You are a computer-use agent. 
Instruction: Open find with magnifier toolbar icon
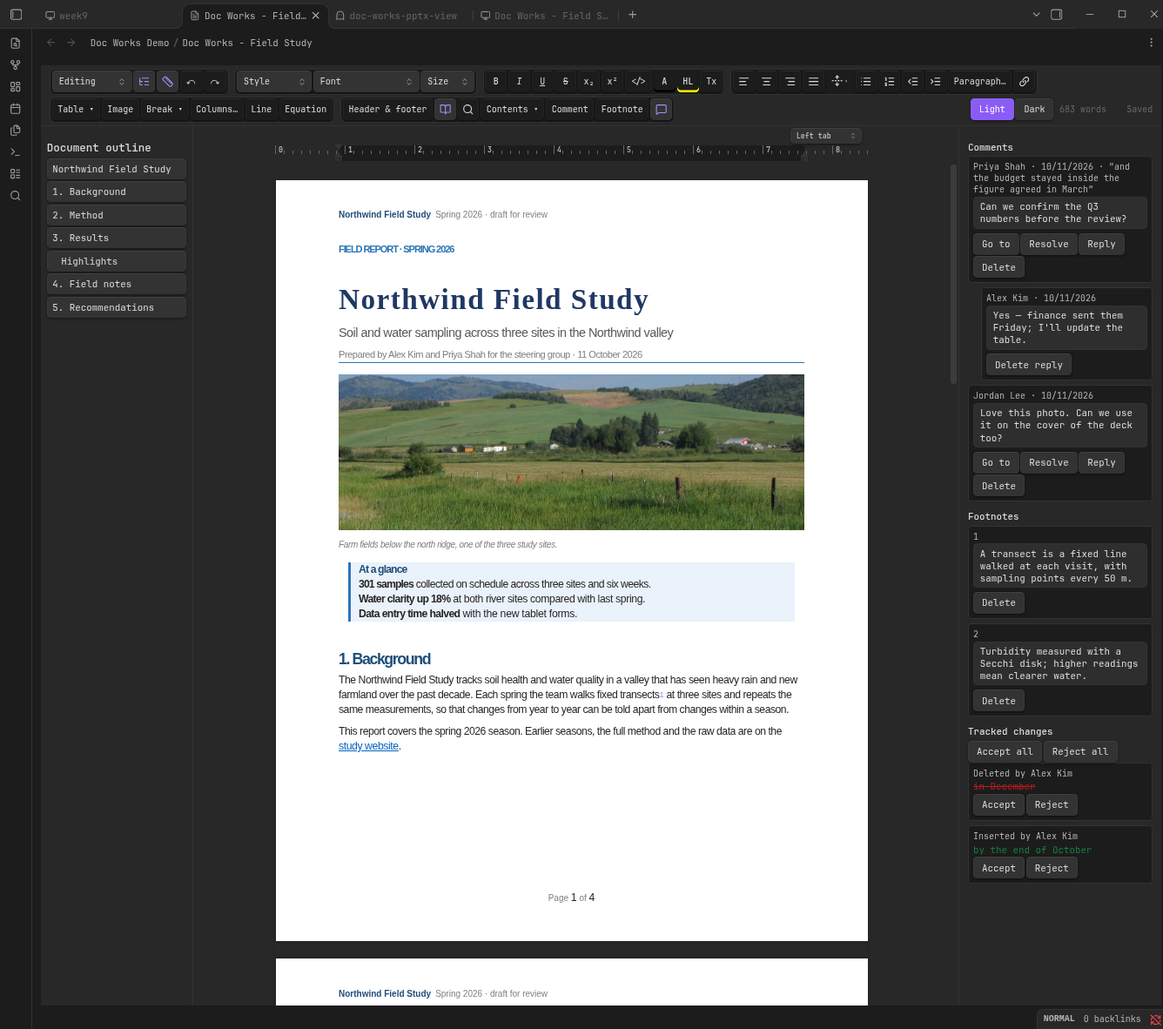[x=468, y=110]
